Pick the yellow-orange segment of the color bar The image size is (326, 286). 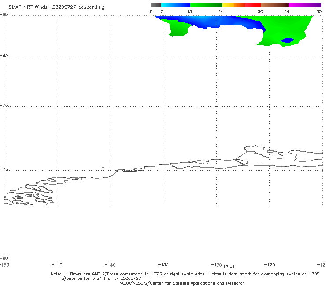[x=233, y=5]
